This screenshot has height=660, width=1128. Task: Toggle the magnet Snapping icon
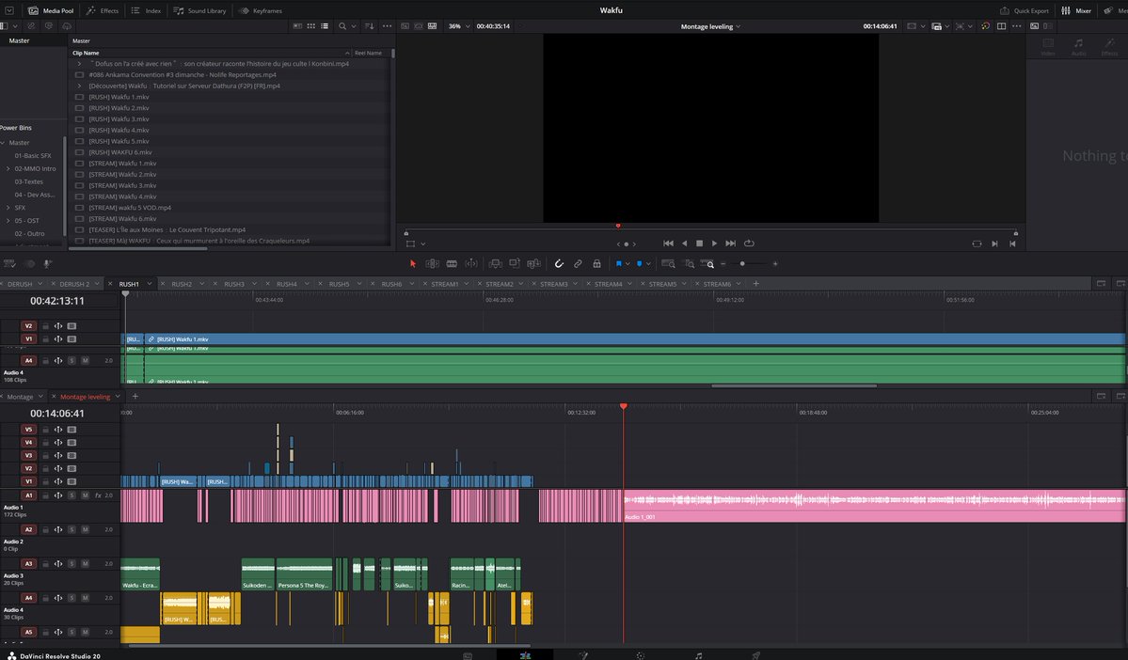(559, 264)
